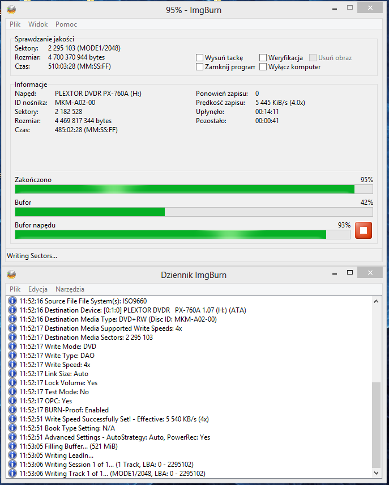Click the log scrollbar up arrow

click(x=376, y=301)
